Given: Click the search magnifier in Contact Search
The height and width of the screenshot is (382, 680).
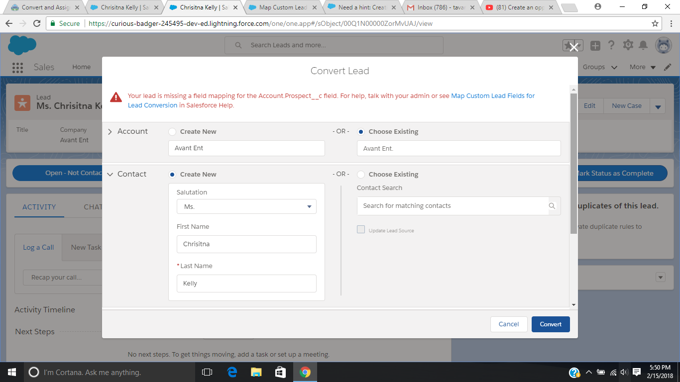Looking at the screenshot, I should tap(552, 206).
